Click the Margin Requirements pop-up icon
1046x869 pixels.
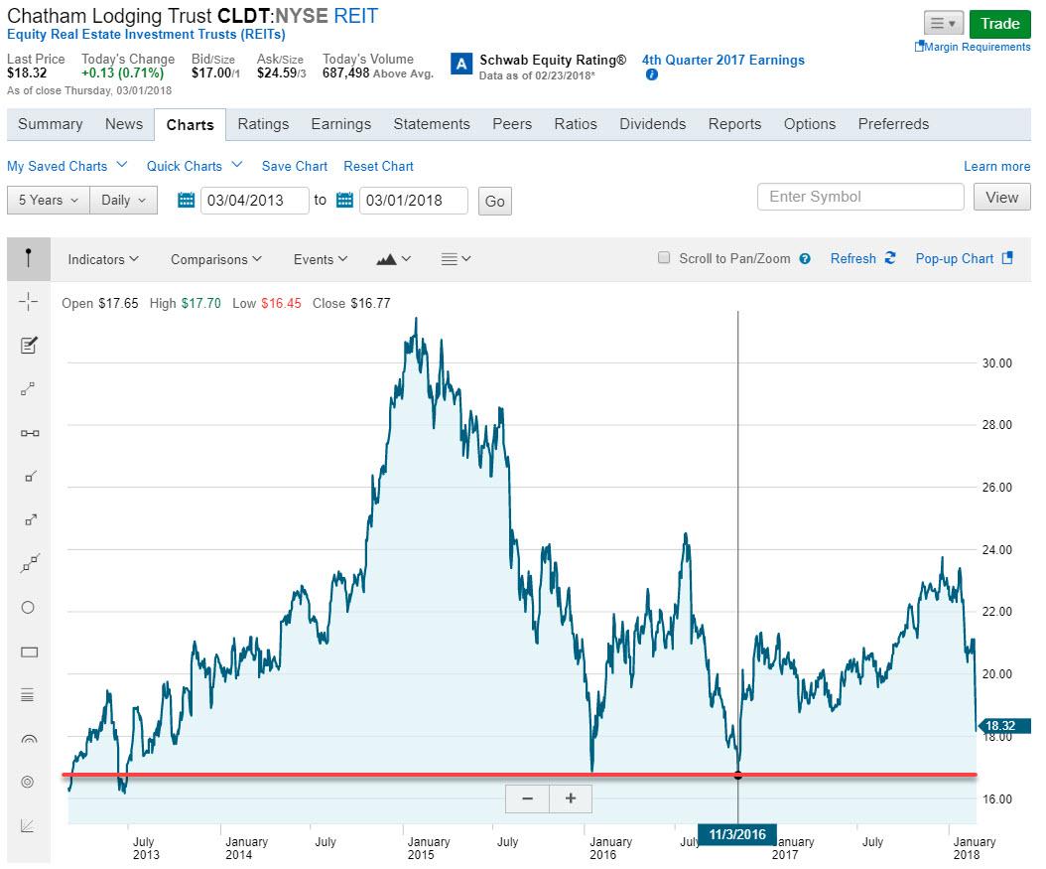pyautogui.click(x=919, y=46)
